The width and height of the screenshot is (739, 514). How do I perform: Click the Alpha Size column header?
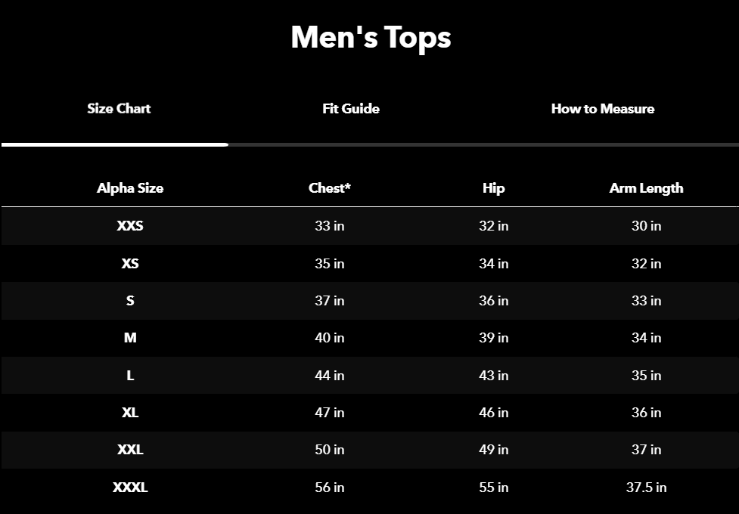pyautogui.click(x=130, y=188)
